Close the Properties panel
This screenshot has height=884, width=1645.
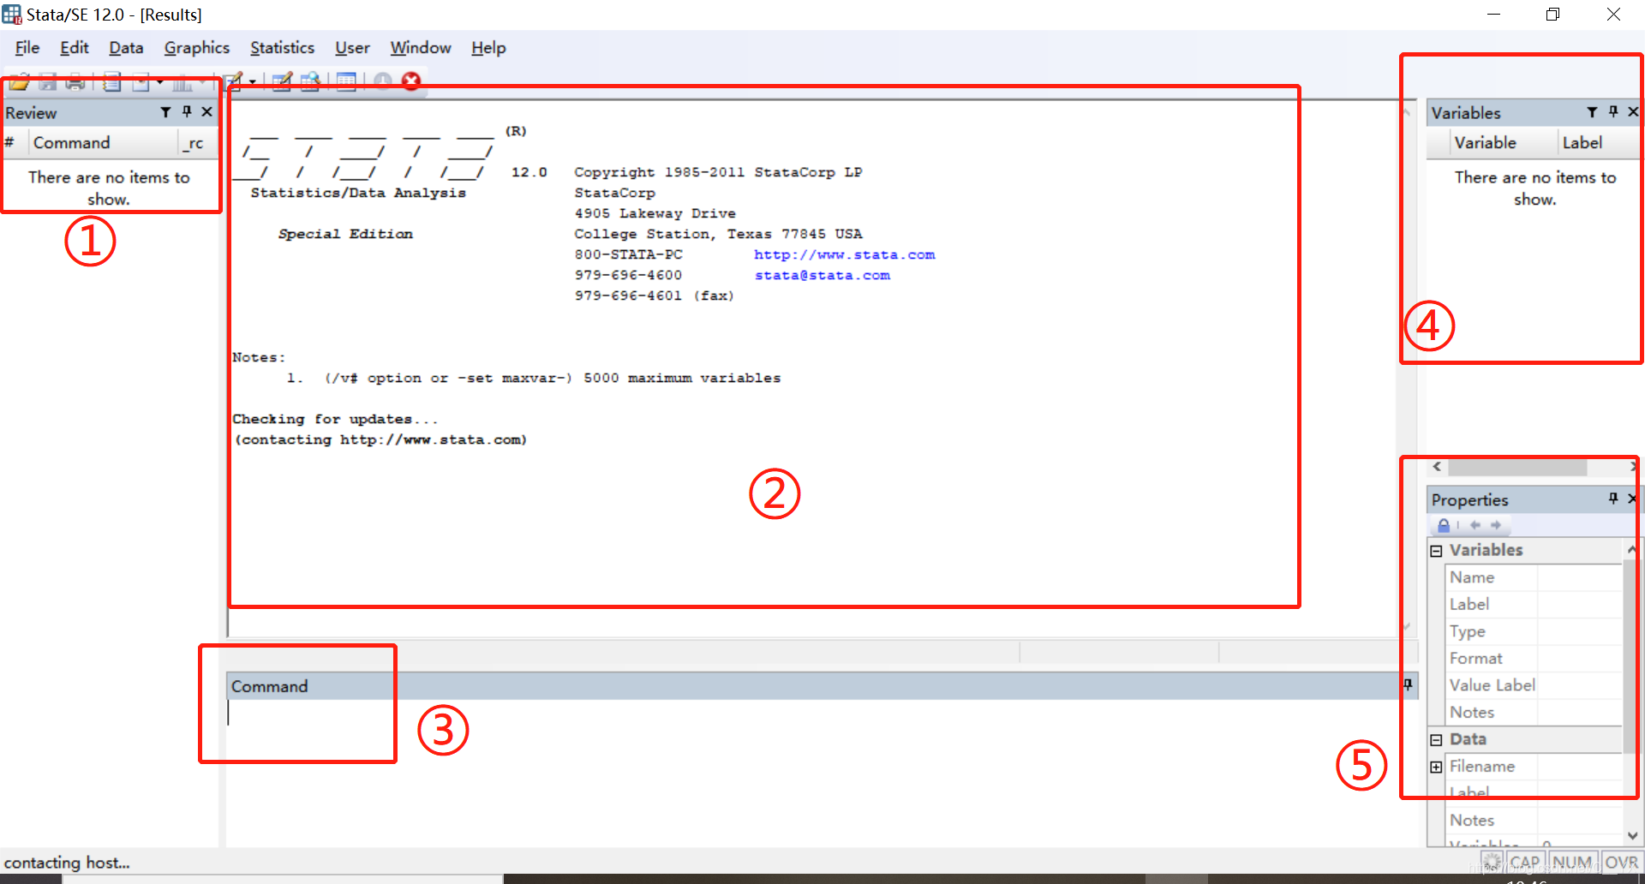(x=1633, y=499)
